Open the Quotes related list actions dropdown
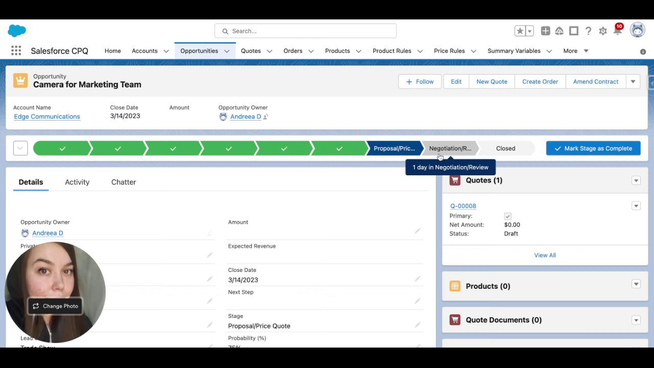654x368 pixels. (x=636, y=180)
